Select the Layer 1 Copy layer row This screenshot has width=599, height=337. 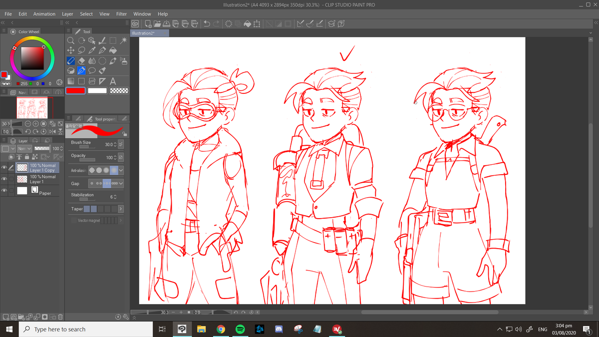[x=37, y=167]
